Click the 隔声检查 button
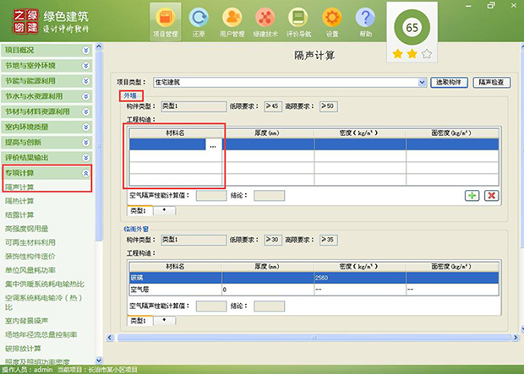This screenshot has height=374, width=524. 492,82
